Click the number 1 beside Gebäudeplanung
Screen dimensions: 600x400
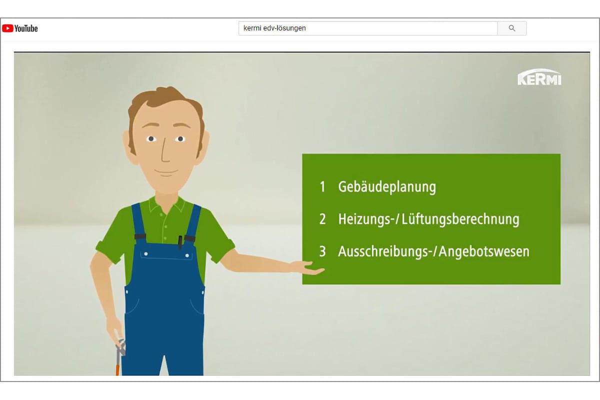pyautogui.click(x=322, y=187)
